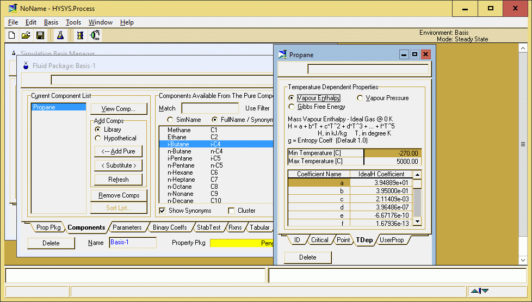This screenshot has height=302, width=532.
Task: Click the New Case toolbar icon
Action: click(11, 35)
